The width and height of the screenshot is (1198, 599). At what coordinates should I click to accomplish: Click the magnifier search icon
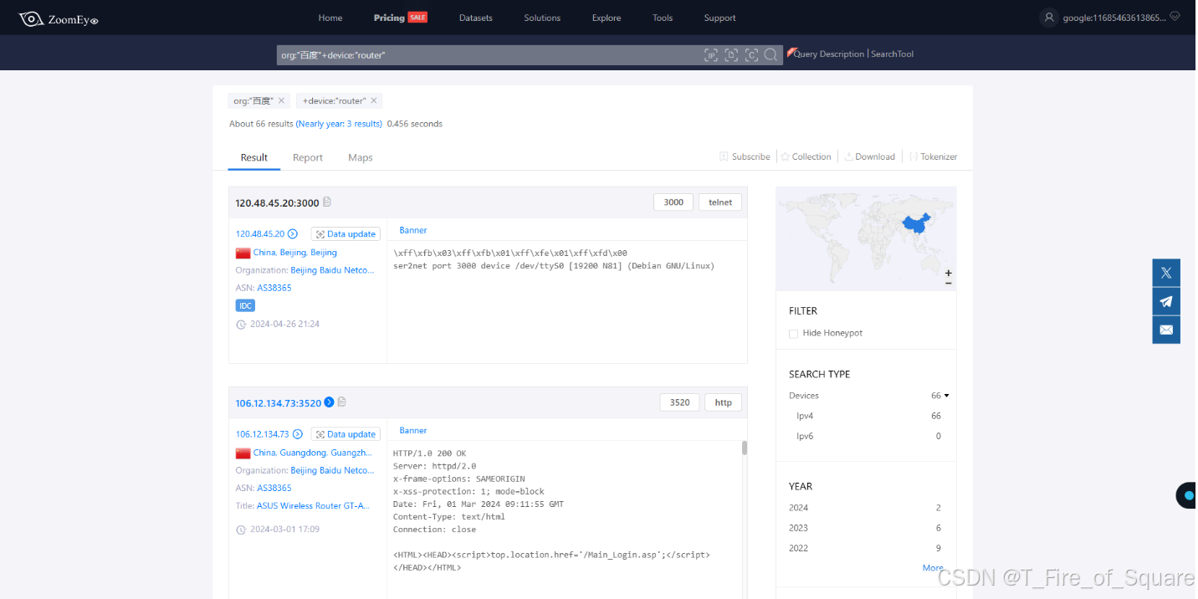[x=771, y=55]
